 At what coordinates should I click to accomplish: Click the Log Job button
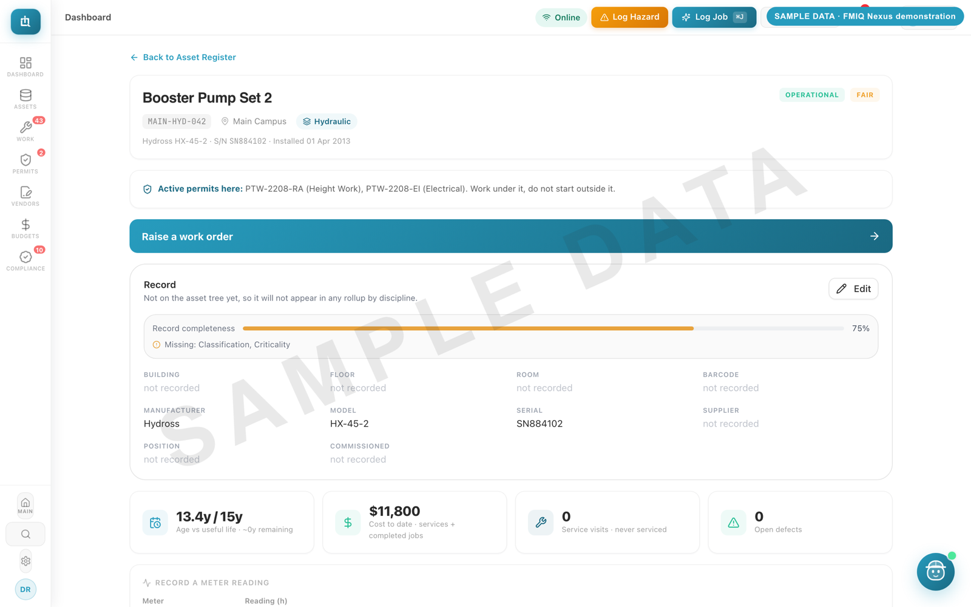point(714,17)
